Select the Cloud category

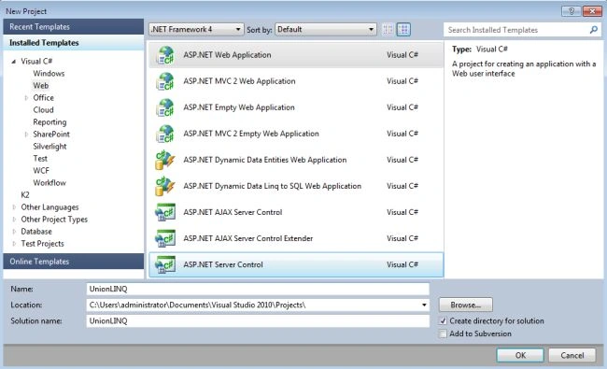click(x=43, y=110)
